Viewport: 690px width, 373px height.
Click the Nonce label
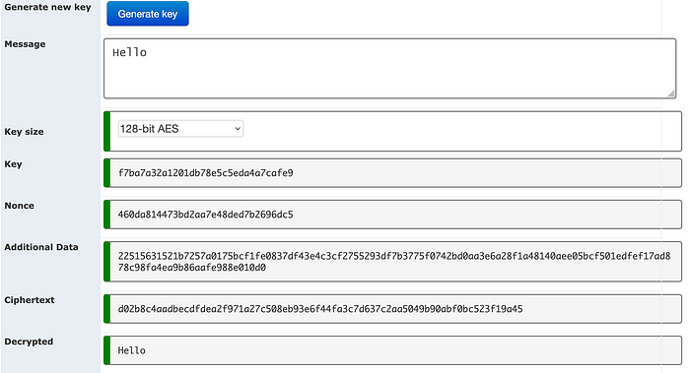[19, 206]
